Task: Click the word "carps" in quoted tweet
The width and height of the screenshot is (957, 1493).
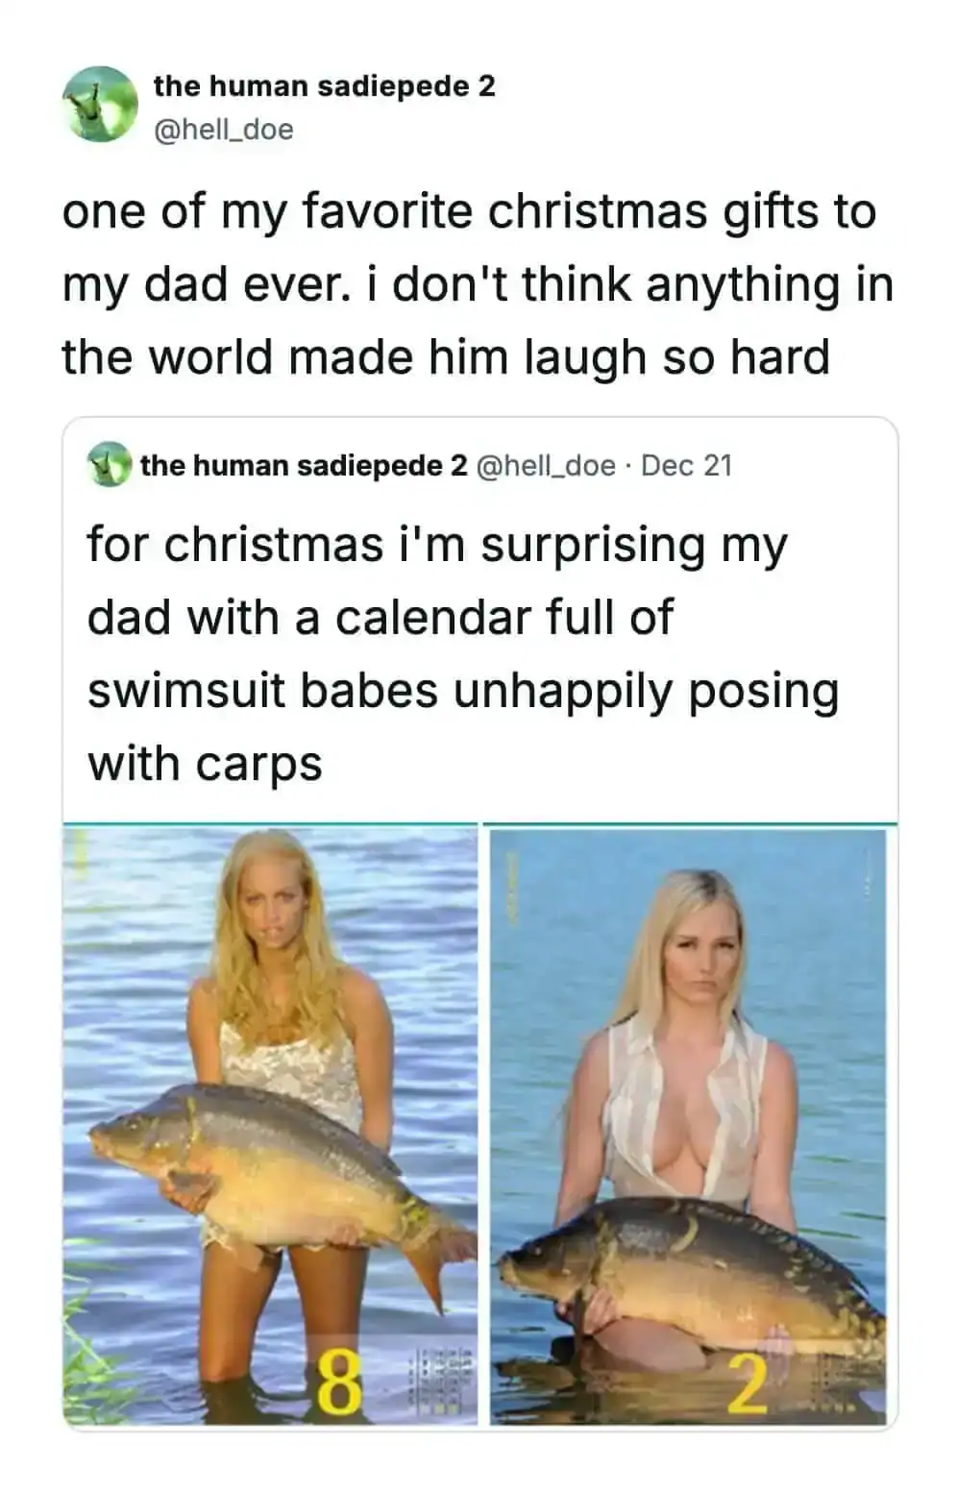Action: [258, 765]
